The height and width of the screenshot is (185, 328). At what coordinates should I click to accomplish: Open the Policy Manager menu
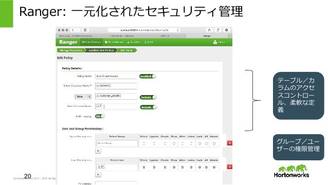[92, 42]
